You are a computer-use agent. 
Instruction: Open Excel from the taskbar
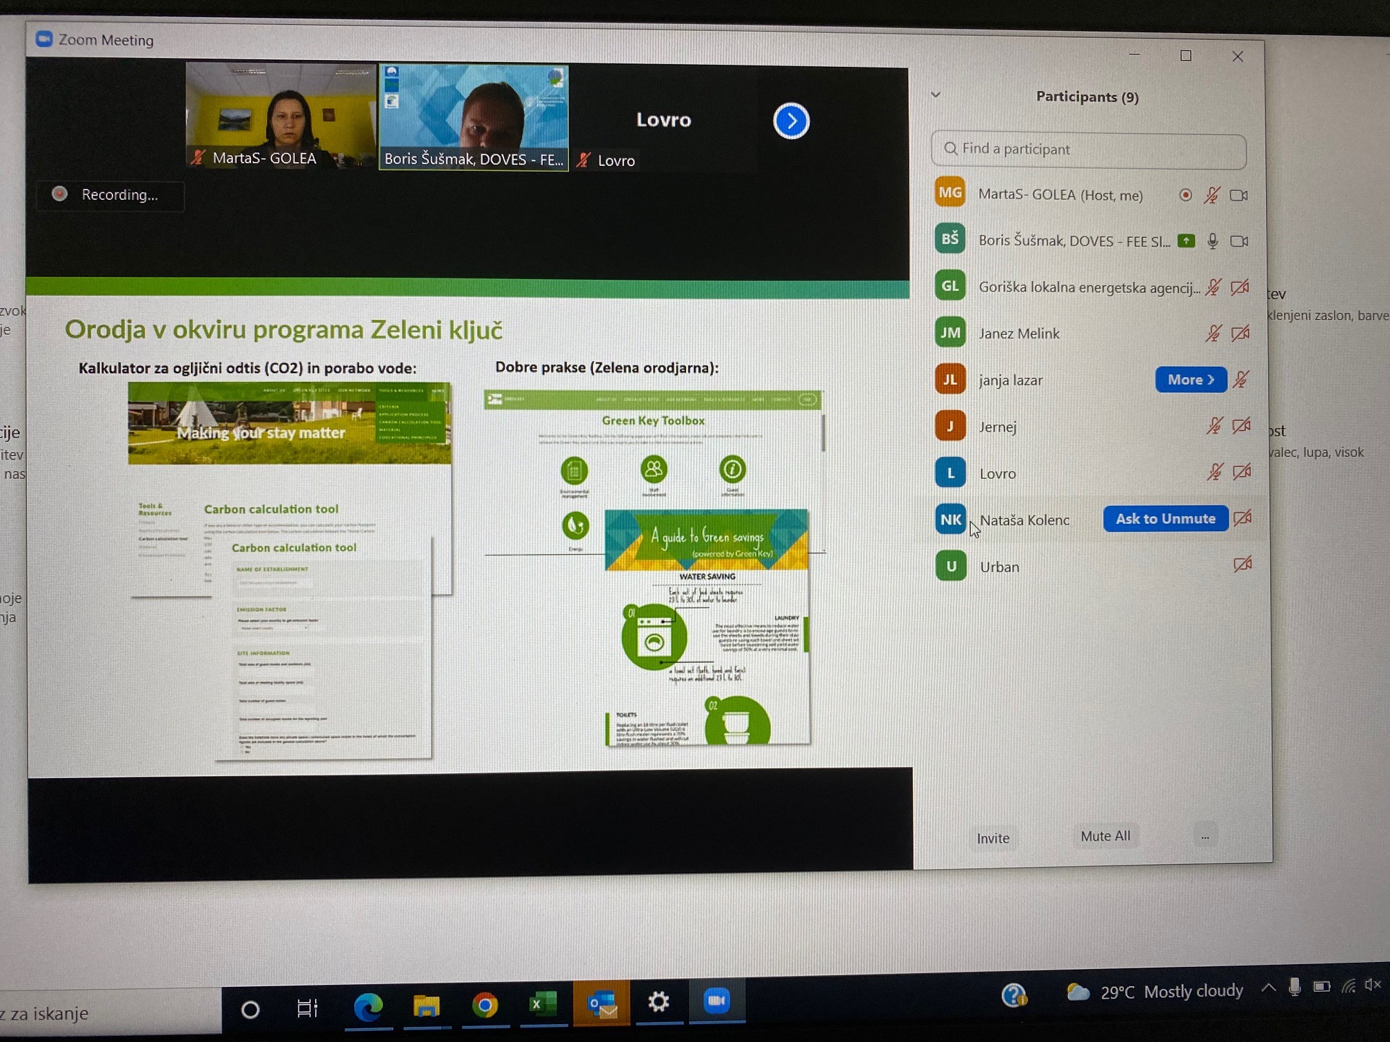[x=543, y=1004]
